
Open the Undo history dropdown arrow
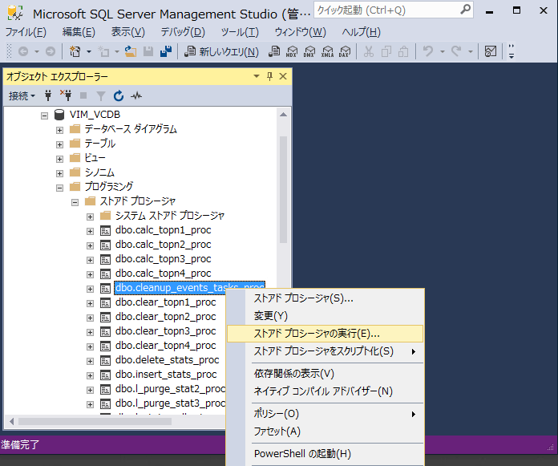click(x=443, y=51)
